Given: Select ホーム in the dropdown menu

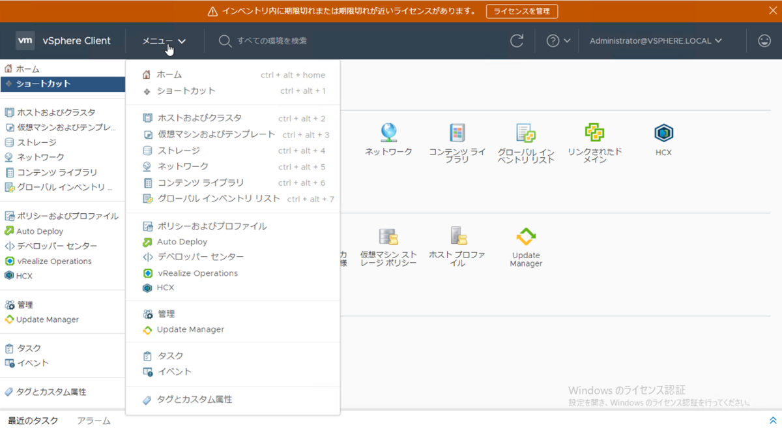Looking at the screenshot, I should 233,75.
